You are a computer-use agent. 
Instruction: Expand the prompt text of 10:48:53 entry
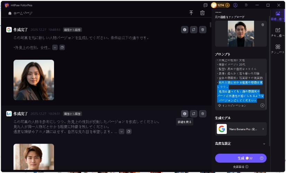pyautogui.click(x=55, y=47)
